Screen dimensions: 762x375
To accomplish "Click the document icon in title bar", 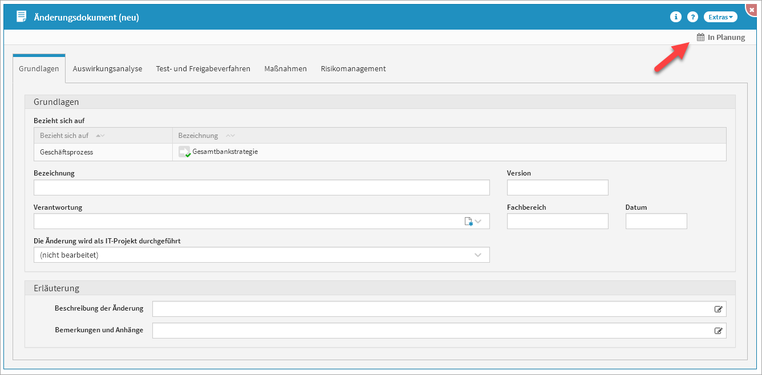I will 21,17.
